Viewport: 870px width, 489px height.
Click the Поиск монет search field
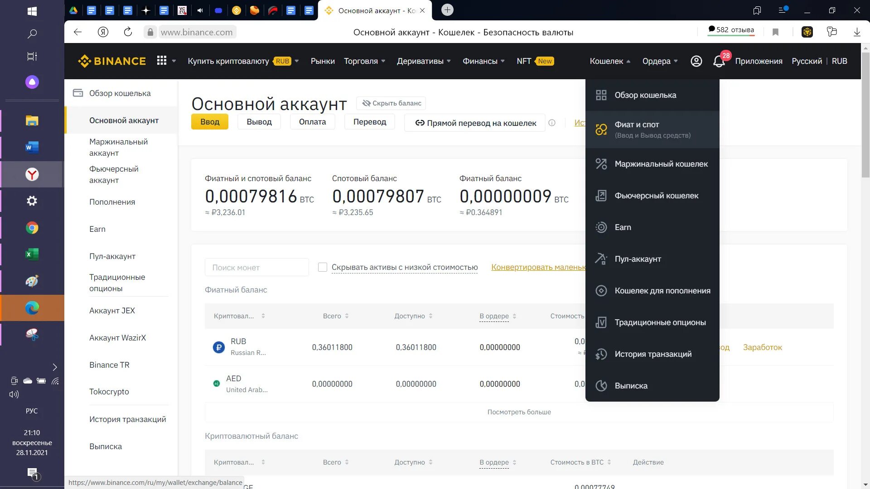click(256, 268)
